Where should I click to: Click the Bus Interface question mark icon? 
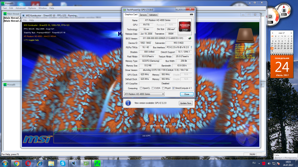click(x=191, y=48)
